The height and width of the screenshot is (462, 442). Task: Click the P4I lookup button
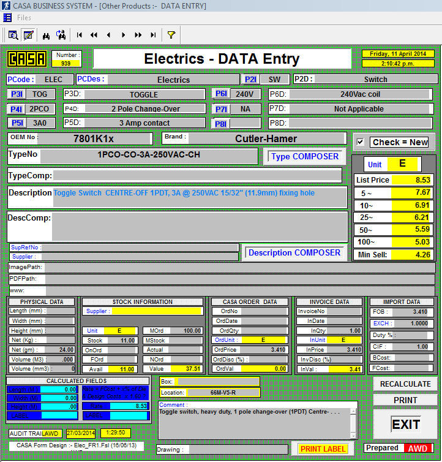[x=16, y=109]
